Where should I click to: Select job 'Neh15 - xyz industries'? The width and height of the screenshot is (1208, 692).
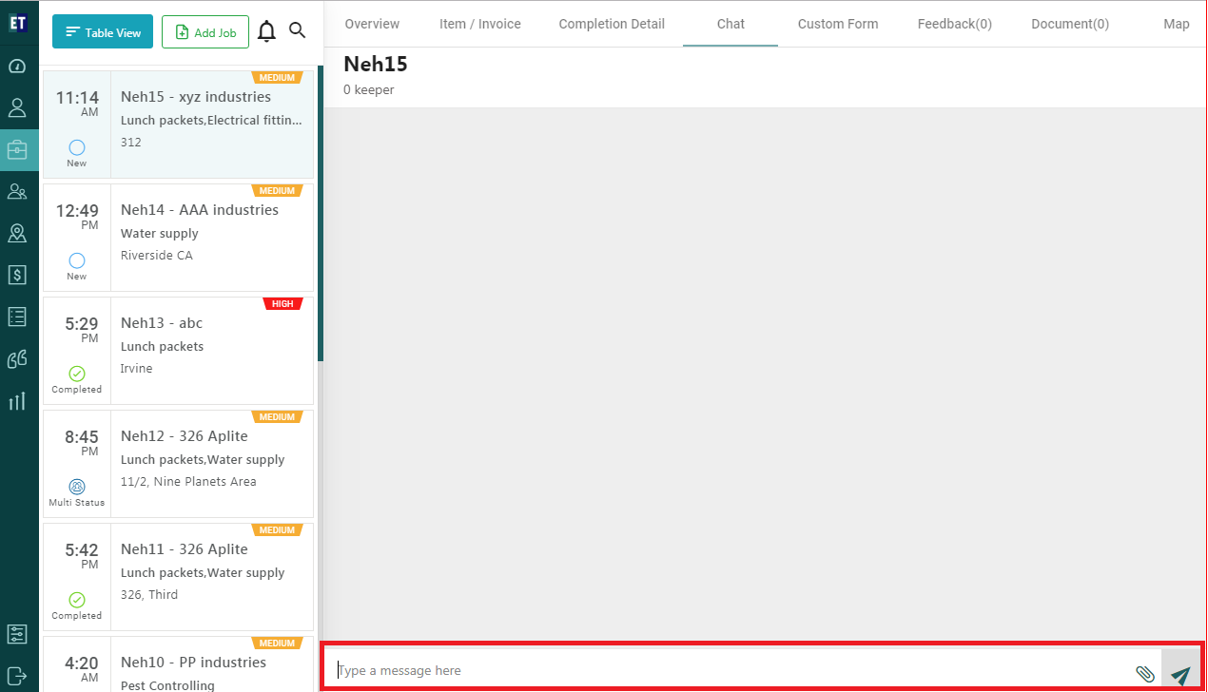[x=178, y=124]
